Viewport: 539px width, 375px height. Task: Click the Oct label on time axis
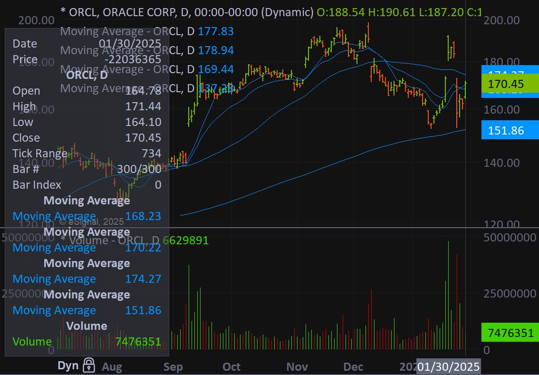coord(231,367)
